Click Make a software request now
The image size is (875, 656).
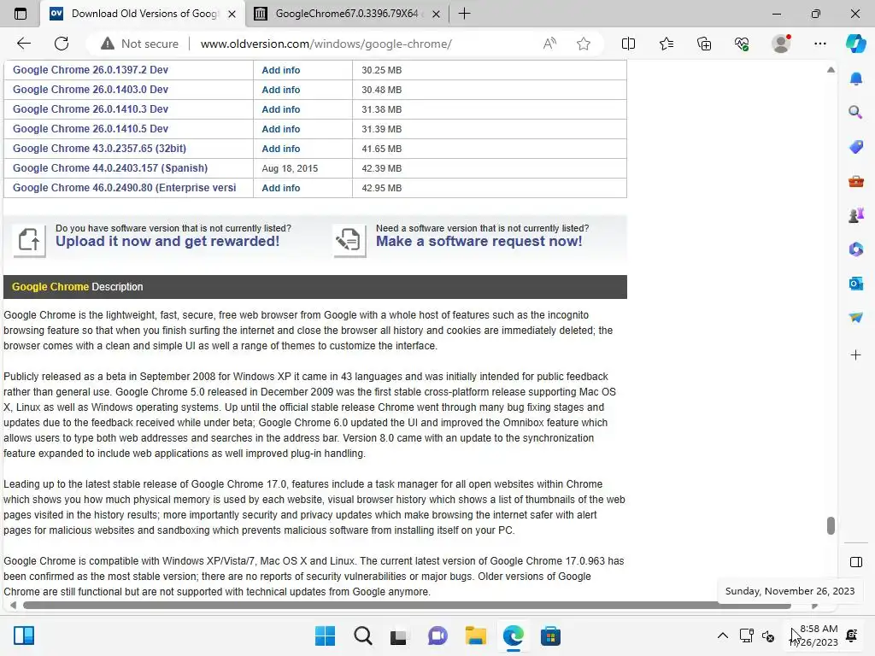pos(479,241)
